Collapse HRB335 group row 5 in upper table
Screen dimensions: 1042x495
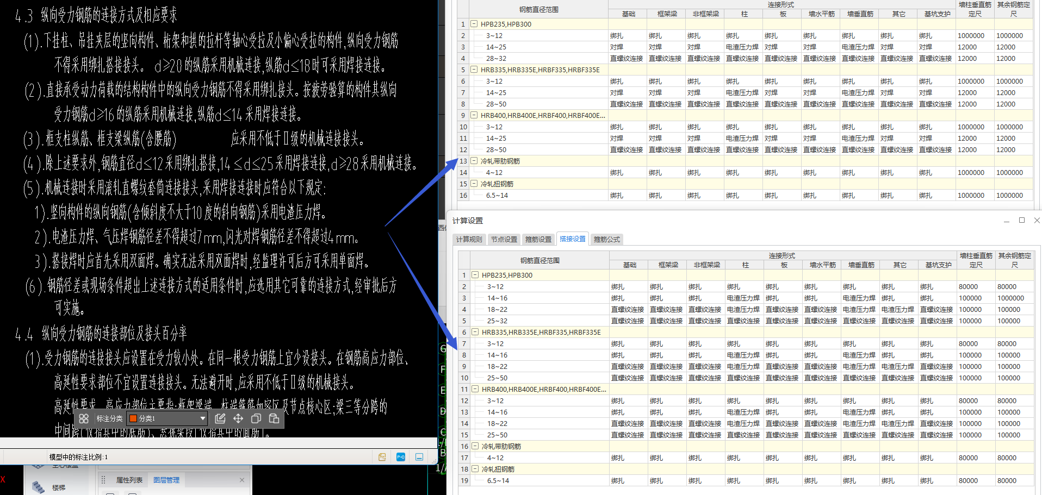pyautogui.click(x=474, y=70)
